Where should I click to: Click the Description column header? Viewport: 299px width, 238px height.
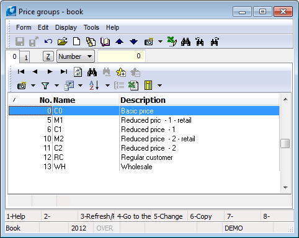tap(199, 100)
